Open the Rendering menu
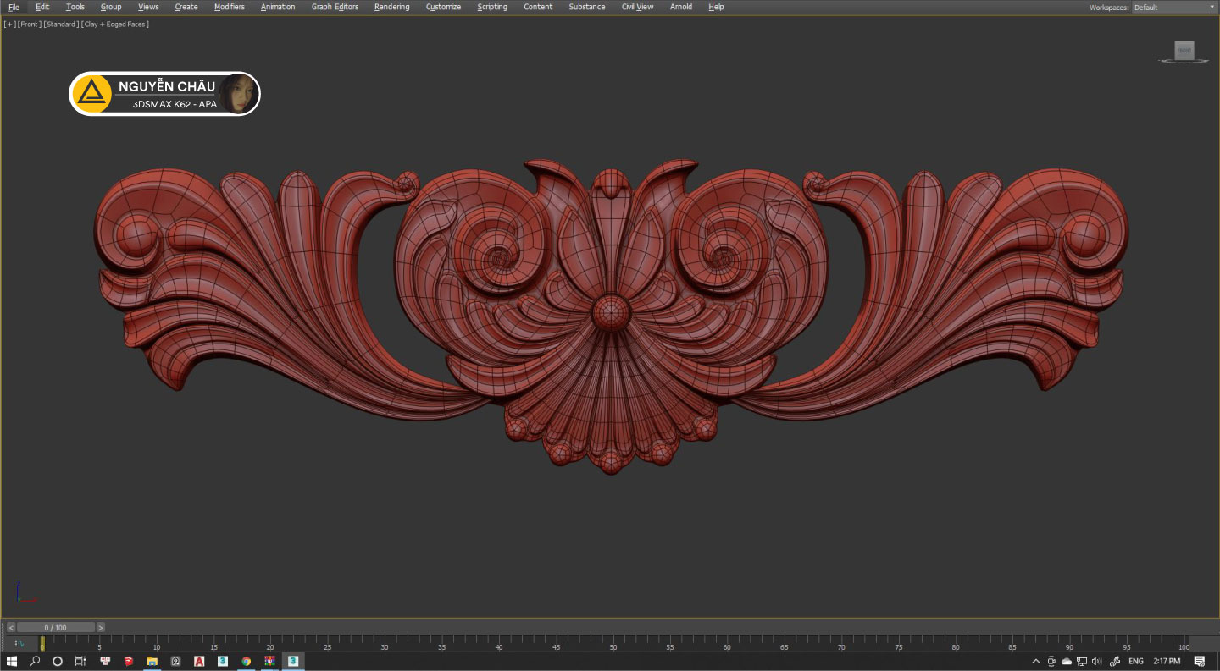 (x=391, y=7)
